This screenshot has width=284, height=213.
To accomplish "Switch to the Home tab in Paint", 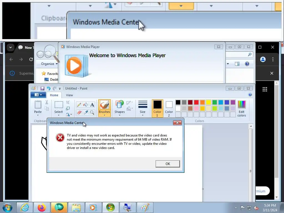I will (x=54, y=95).
